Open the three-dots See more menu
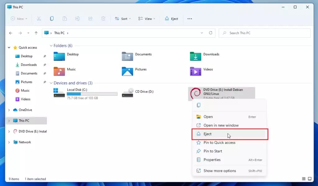Screen dimensions: 318x186 [190, 19]
